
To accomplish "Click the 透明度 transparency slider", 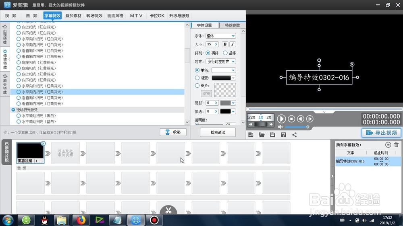I will (x=210, y=124).
